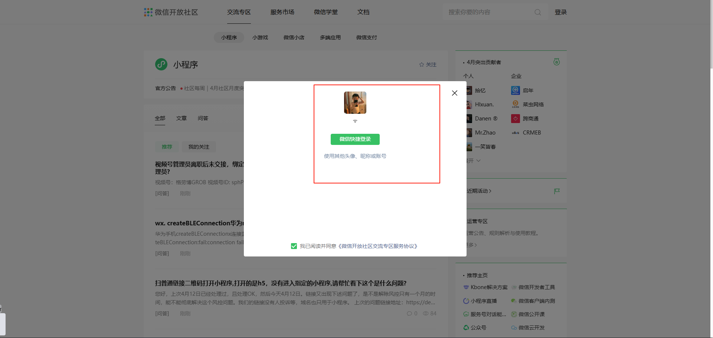Viewport: 713px width, 338px height.
Task: Click the eye views icon showing 84
Action: (426, 314)
